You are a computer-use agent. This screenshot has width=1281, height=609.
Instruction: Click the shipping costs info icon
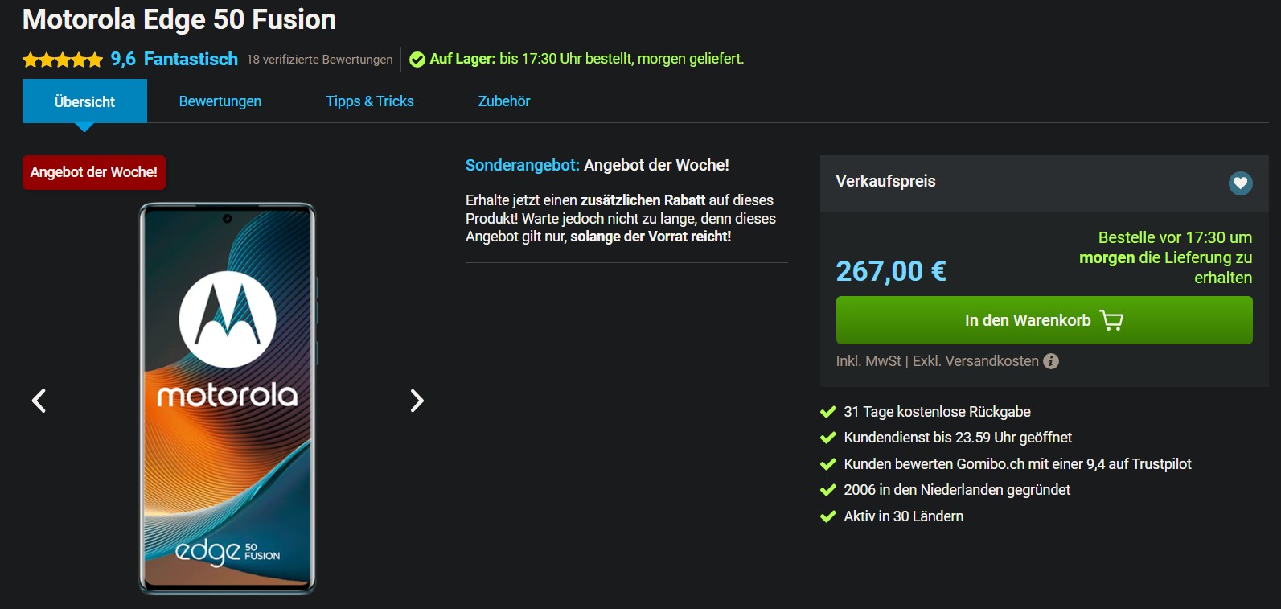pos(1050,361)
